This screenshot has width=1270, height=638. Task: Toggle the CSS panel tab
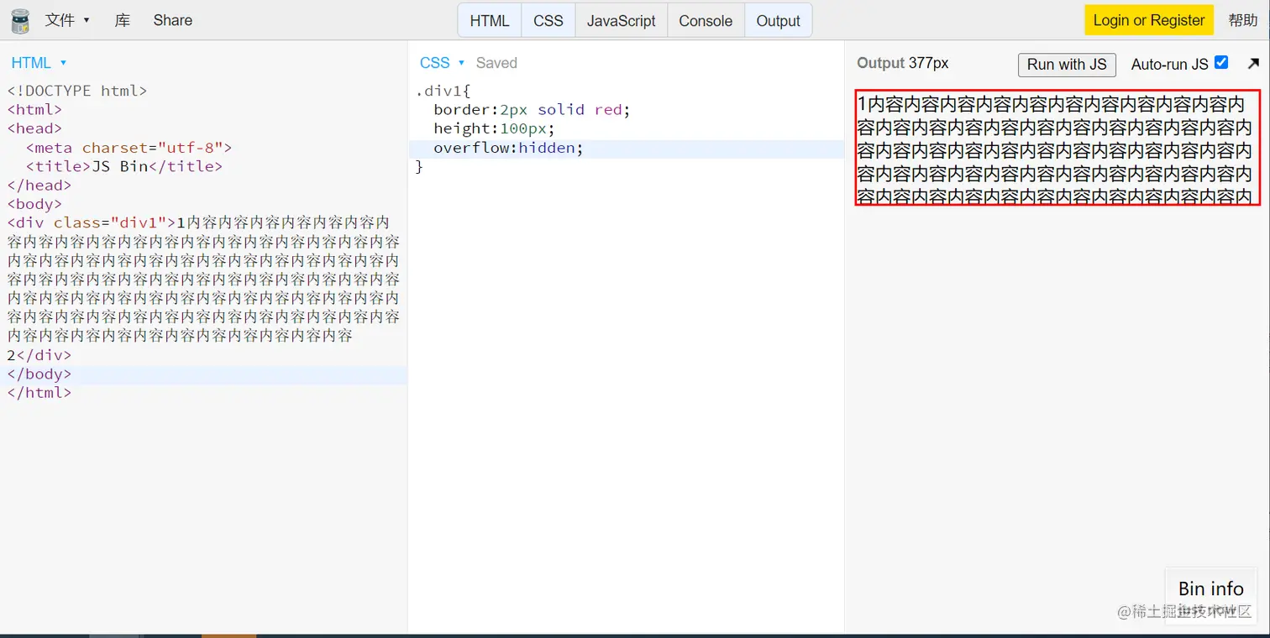pos(548,21)
